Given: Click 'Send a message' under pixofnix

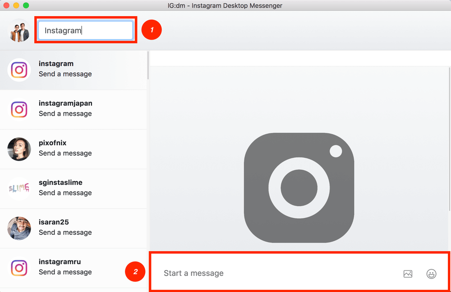Looking at the screenshot, I should (65, 153).
